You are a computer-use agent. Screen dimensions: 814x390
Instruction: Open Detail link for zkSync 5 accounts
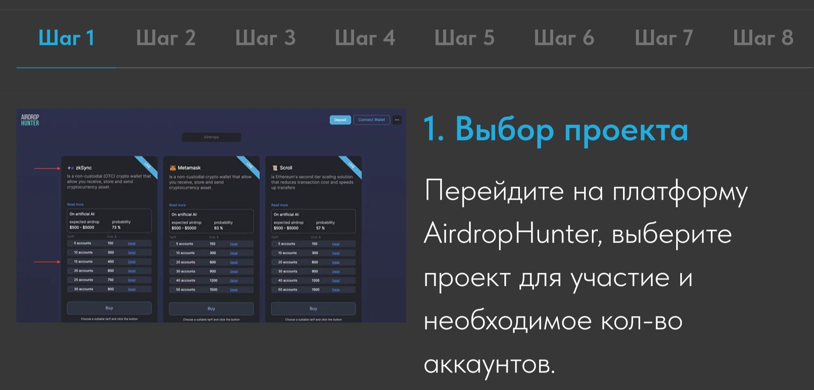click(132, 244)
